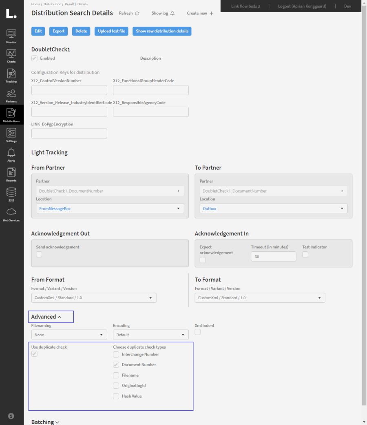The image size is (367, 425).
Task: Open the Charts sidebar icon
Action: coord(11,55)
